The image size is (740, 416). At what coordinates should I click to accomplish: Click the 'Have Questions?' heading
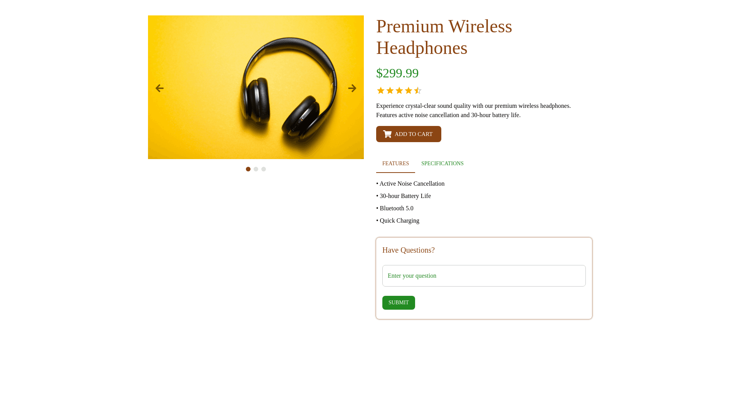coord(409,250)
